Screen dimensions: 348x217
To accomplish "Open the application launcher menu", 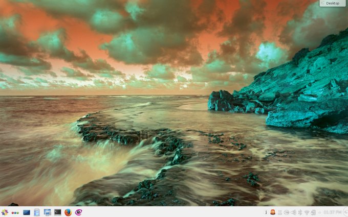I will tap(5, 212).
